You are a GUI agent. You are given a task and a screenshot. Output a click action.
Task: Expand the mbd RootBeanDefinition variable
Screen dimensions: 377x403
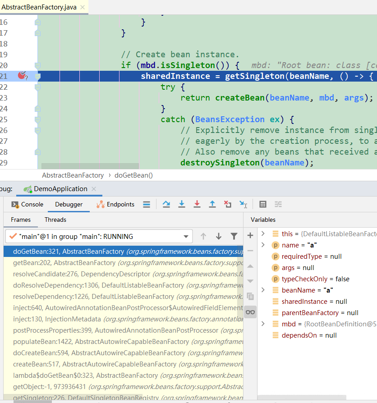coord(263,324)
